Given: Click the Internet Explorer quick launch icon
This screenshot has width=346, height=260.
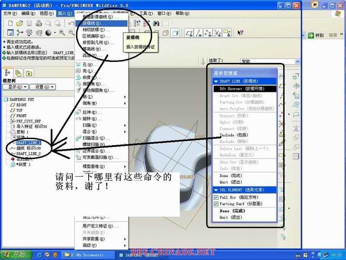Looking at the screenshot, I should point(39,255).
